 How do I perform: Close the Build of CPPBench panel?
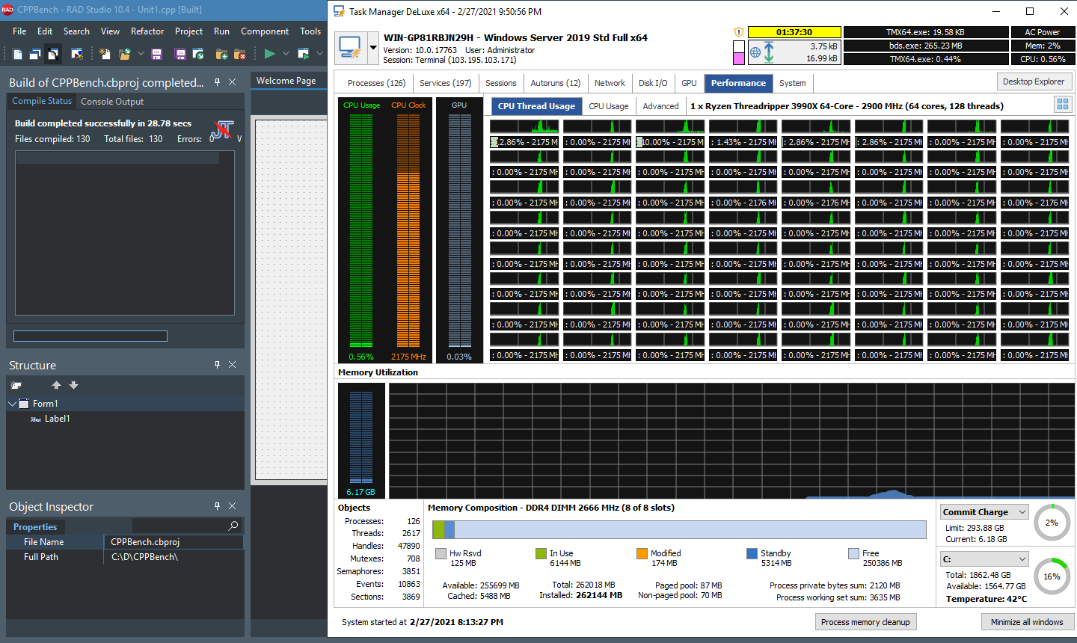pos(233,82)
